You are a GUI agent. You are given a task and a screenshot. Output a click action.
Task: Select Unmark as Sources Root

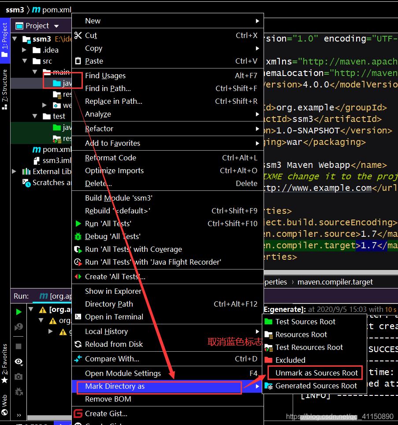click(x=316, y=373)
